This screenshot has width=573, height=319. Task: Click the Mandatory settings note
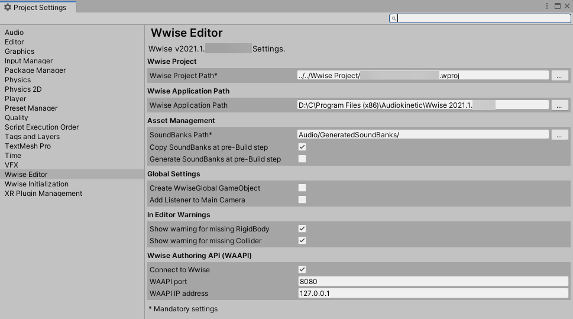pos(183,309)
